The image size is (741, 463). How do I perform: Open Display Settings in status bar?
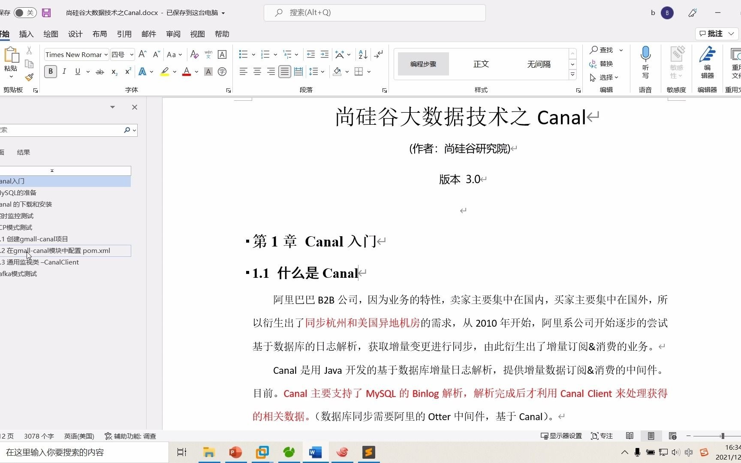point(561,436)
